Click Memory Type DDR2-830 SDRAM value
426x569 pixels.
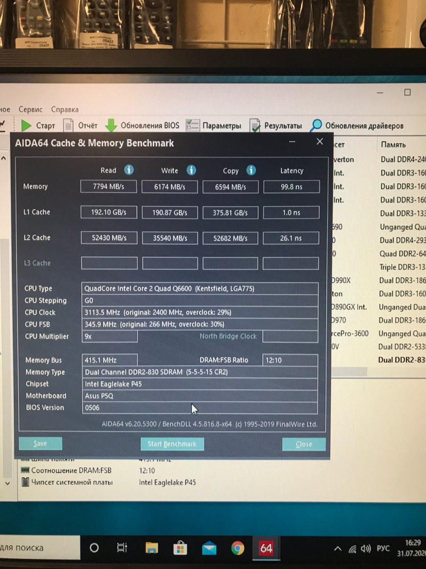click(x=200, y=372)
